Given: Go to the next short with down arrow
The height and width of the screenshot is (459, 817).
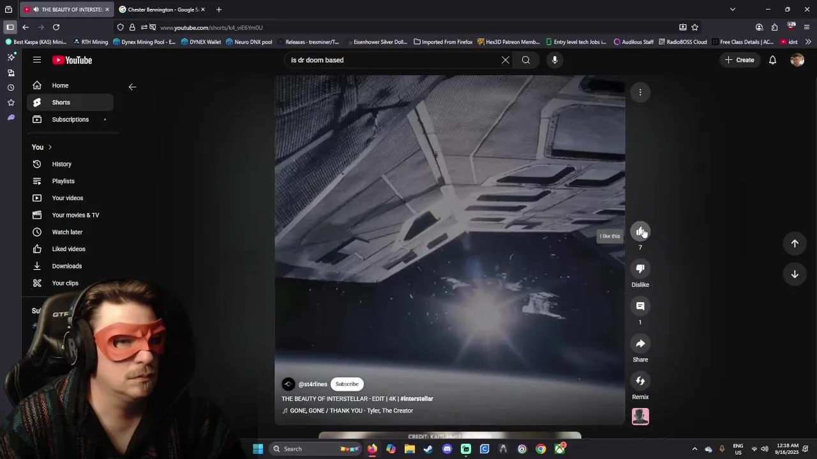Looking at the screenshot, I should coord(795,274).
